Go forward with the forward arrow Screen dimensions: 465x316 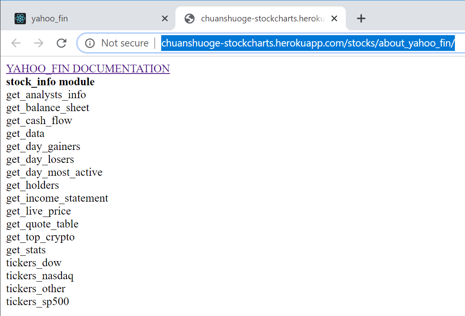tap(38, 43)
